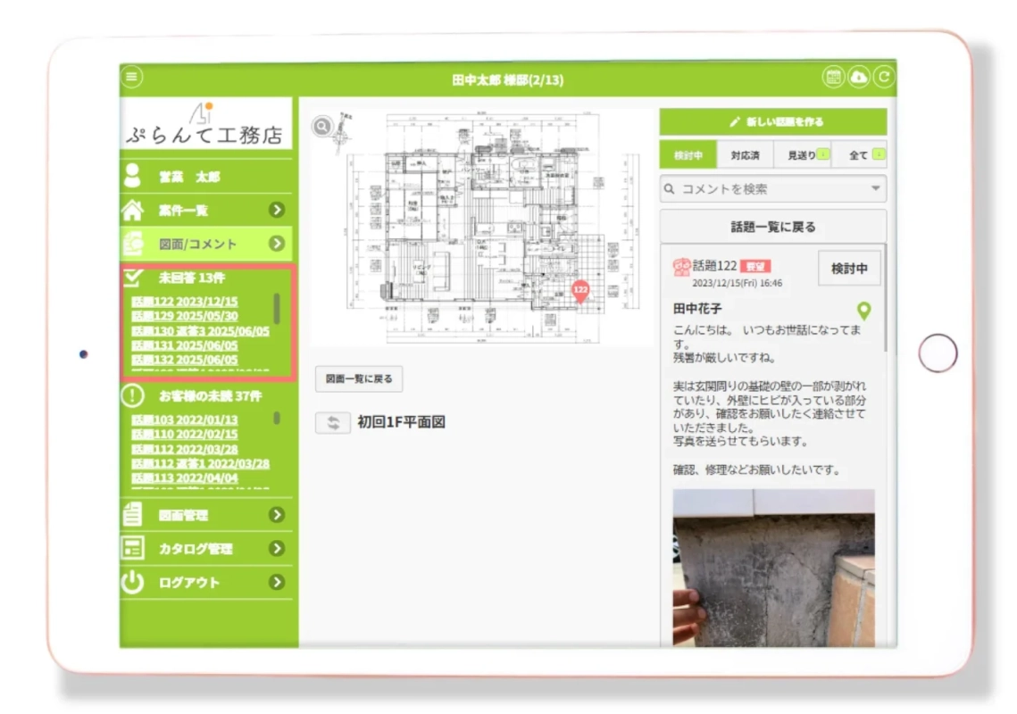The height and width of the screenshot is (714, 1017).
Task: Click the floor plan drawing
Action: point(481,227)
